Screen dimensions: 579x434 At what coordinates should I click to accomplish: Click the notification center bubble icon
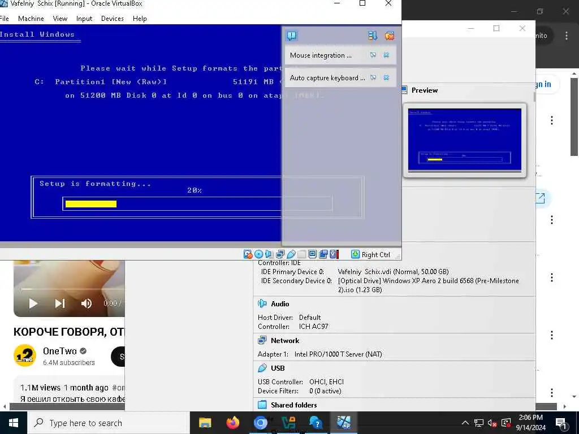tap(292, 36)
